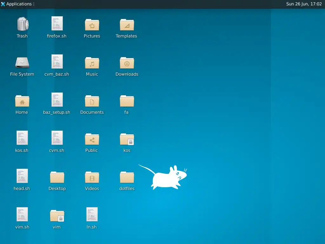Select the cvm.sh script file
The height and width of the screenshot is (244, 325).
pyautogui.click(x=57, y=138)
